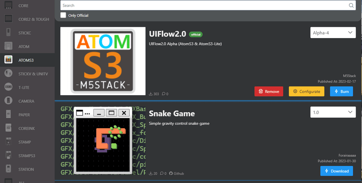Click the CAMERA device icon
The image size is (362, 183).
coord(9,101)
